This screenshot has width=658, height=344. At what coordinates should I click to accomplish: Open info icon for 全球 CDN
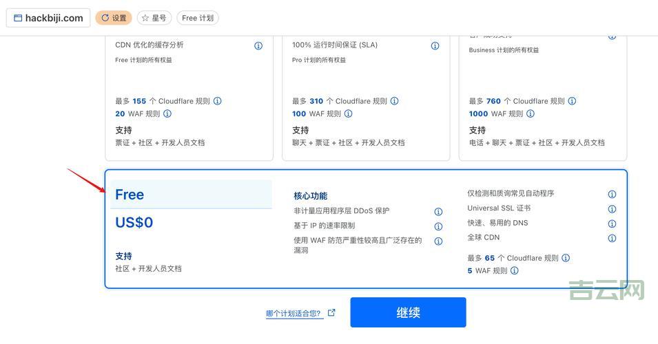coord(613,239)
